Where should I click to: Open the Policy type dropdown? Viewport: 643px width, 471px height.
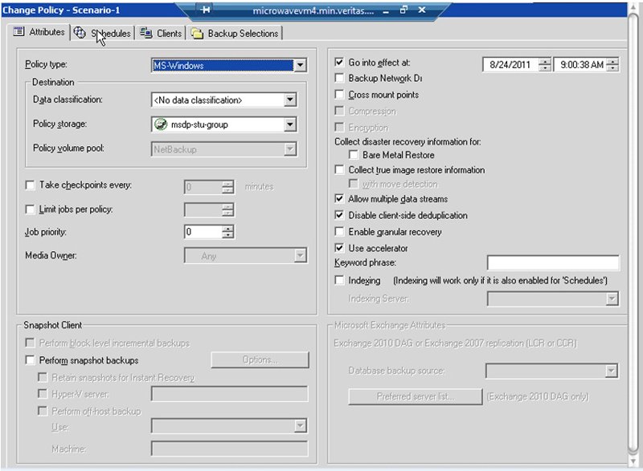[300, 65]
